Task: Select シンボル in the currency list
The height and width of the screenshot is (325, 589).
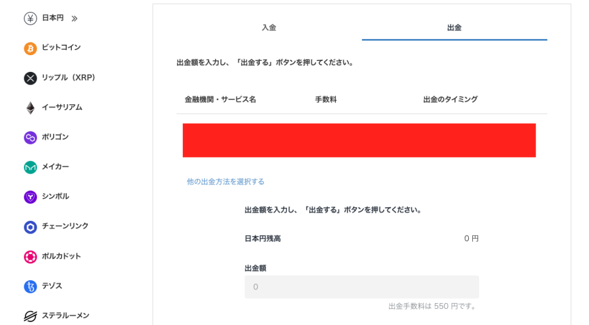Action: pyautogui.click(x=55, y=196)
